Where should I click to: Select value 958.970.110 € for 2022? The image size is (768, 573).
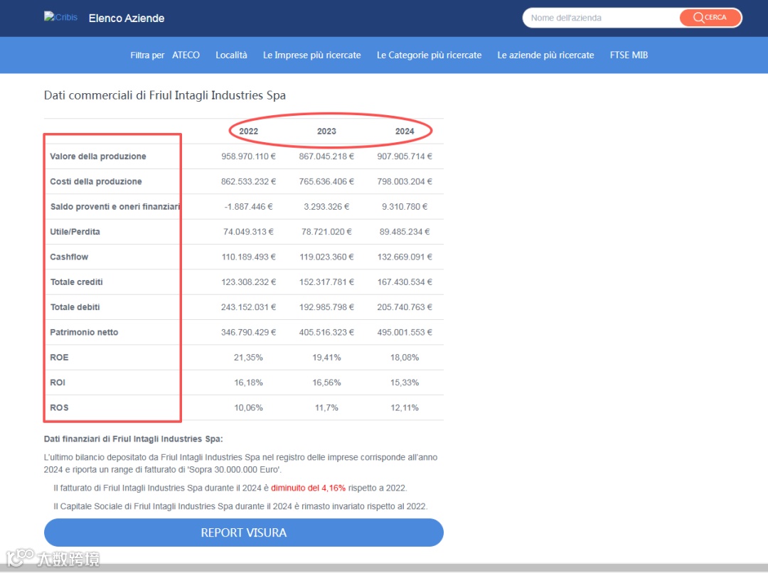point(248,156)
